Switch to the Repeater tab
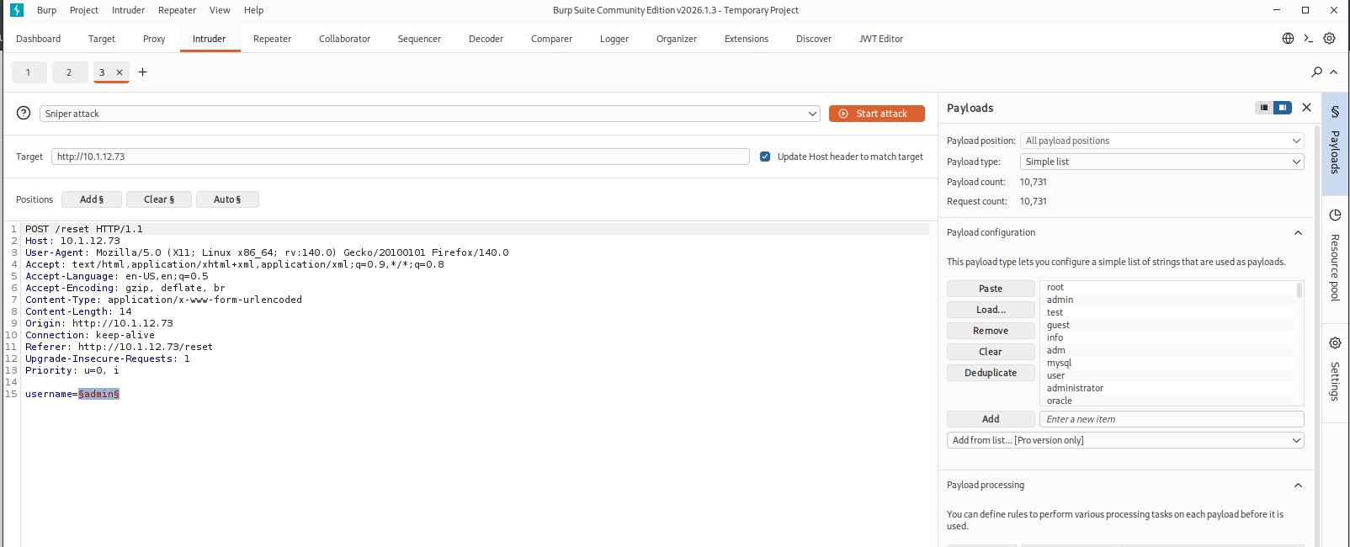Viewport: 1350px width, 547px height. click(x=272, y=39)
